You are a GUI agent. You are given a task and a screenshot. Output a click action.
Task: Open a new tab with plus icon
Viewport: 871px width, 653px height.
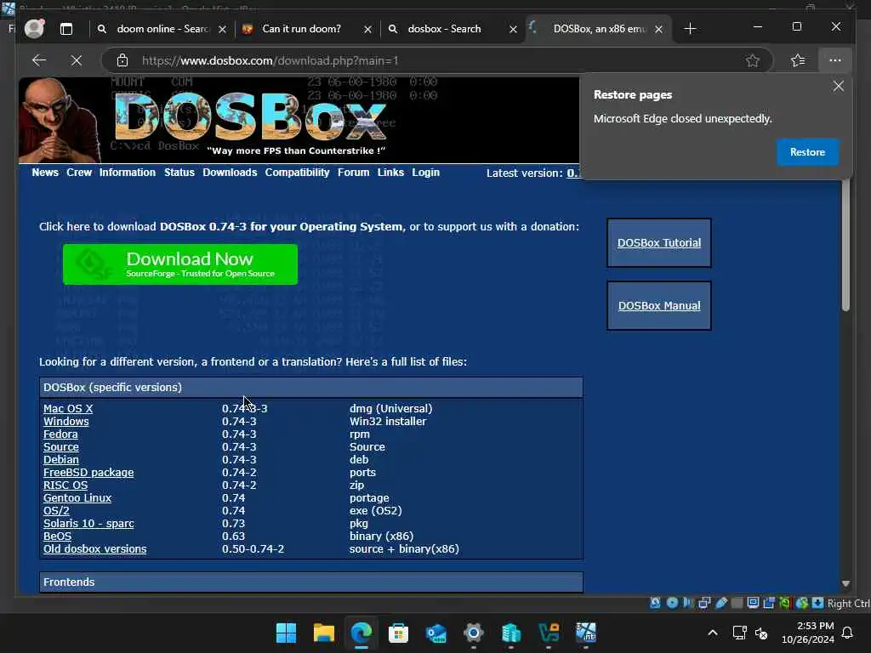[689, 29]
